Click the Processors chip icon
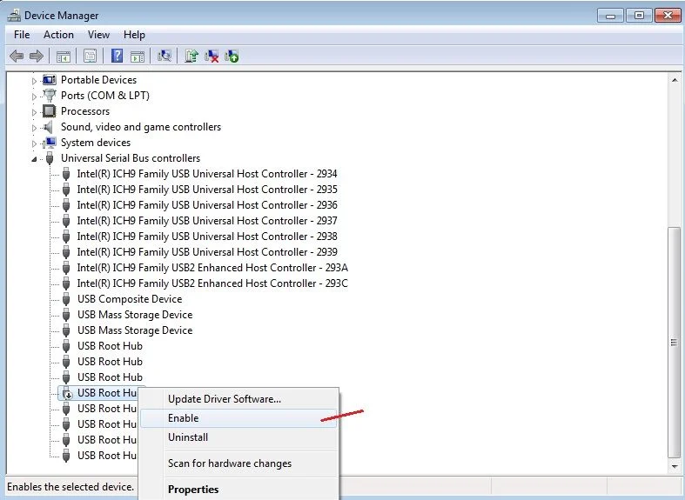 tap(49, 111)
